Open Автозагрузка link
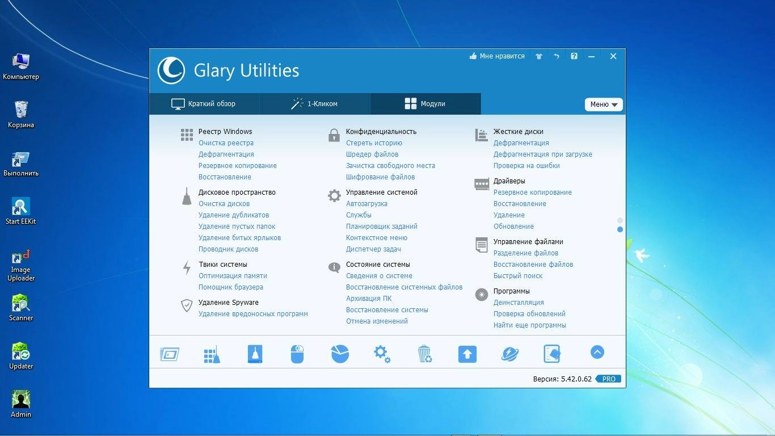Image resolution: width=775 pixels, height=436 pixels. click(367, 204)
